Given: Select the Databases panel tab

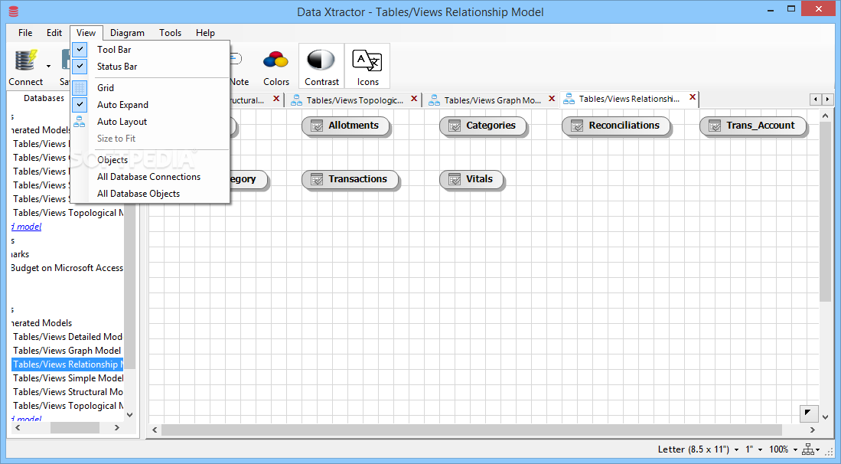Looking at the screenshot, I should 44,98.
